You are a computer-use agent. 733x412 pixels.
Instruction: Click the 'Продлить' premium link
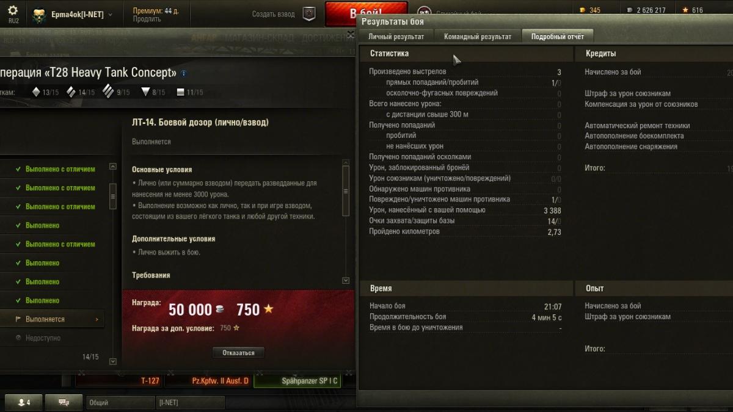click(x=147, y=19)
